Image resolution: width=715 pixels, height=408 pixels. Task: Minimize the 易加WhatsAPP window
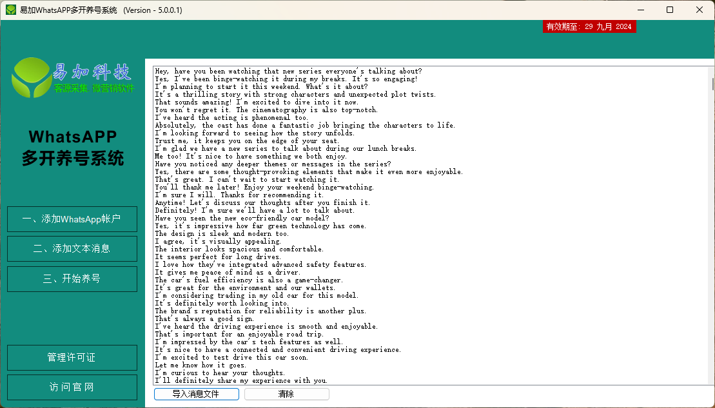click(x=641, y=10)
